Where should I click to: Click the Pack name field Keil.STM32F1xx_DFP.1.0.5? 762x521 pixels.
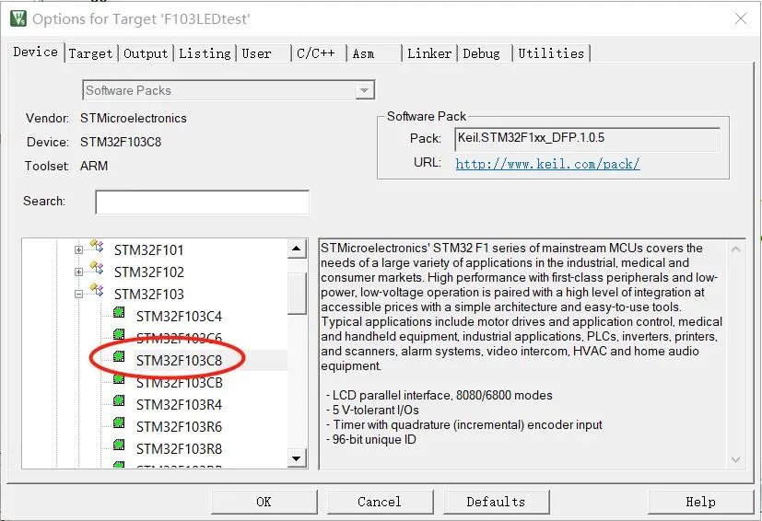(588, 139)
